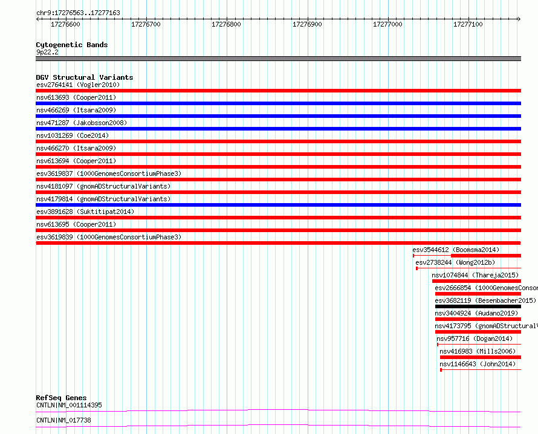The width and height of the screenshot is (538, 434).
Task: Open esv2666854 variant label
Action: tap(486, 288)
